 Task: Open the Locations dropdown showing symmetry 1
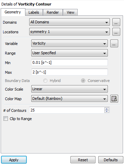(x=69, y=32)
